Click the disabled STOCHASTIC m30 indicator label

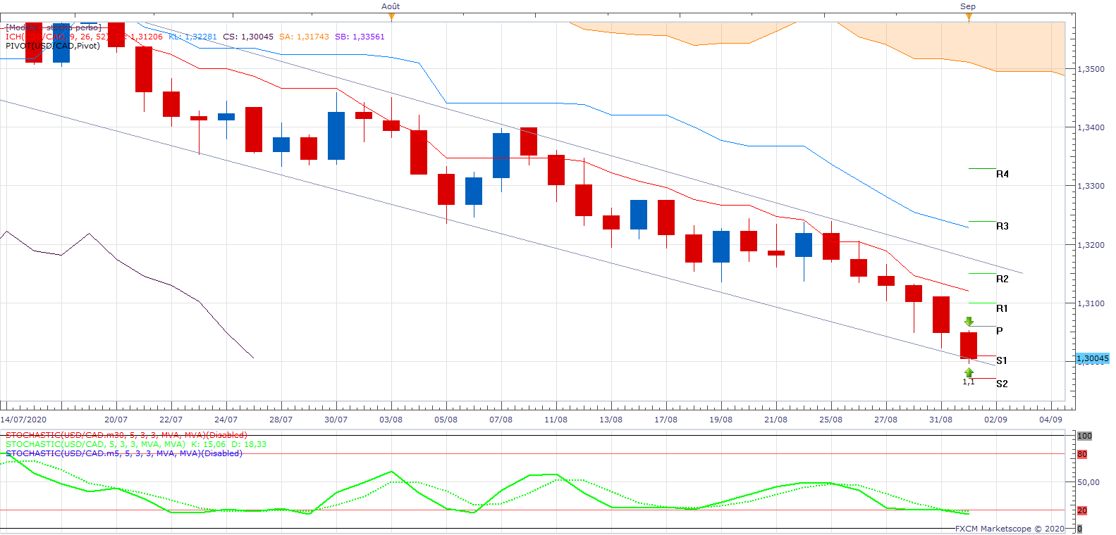126,435
